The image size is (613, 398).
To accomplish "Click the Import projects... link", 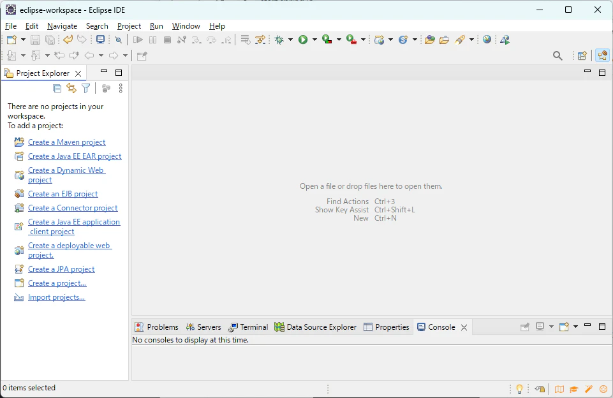I will click(x=57, y=297).
